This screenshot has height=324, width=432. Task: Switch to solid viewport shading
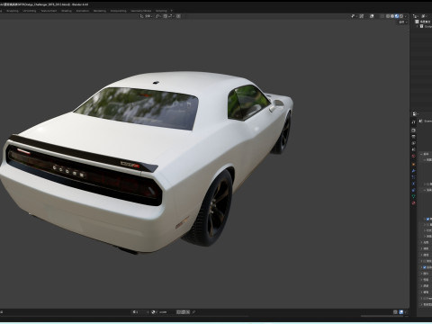point(392,16)
